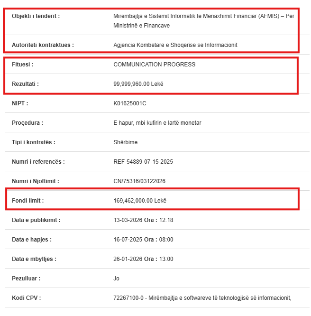Click the 'Autoriteti kontraktues' label
311x316 pixels.
43,45
